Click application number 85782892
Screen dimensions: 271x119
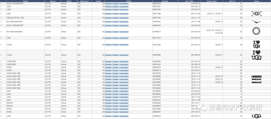[157, 88]
